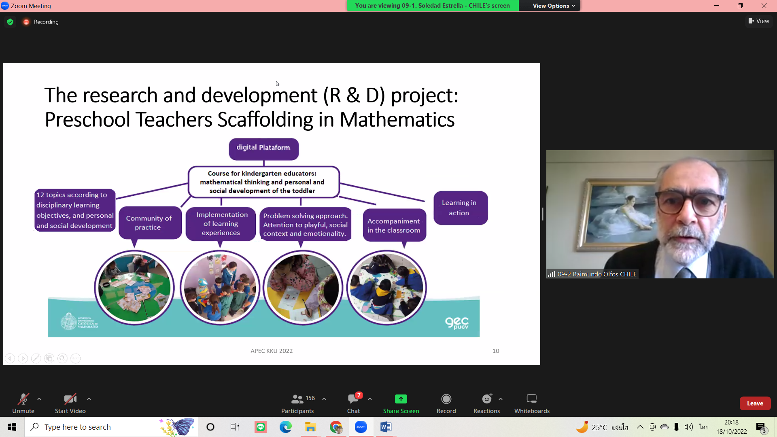The image size is (777, 437).
Task: Expand video options arrow beside Start Video
Action: coord(89,399)
